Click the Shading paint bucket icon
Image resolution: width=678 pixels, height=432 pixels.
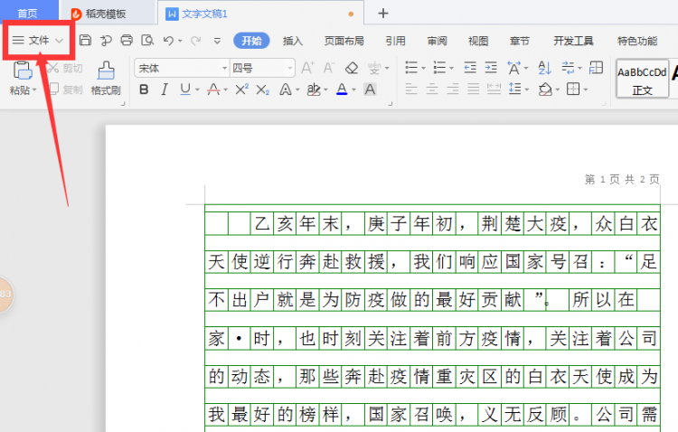tap(545, 89)
